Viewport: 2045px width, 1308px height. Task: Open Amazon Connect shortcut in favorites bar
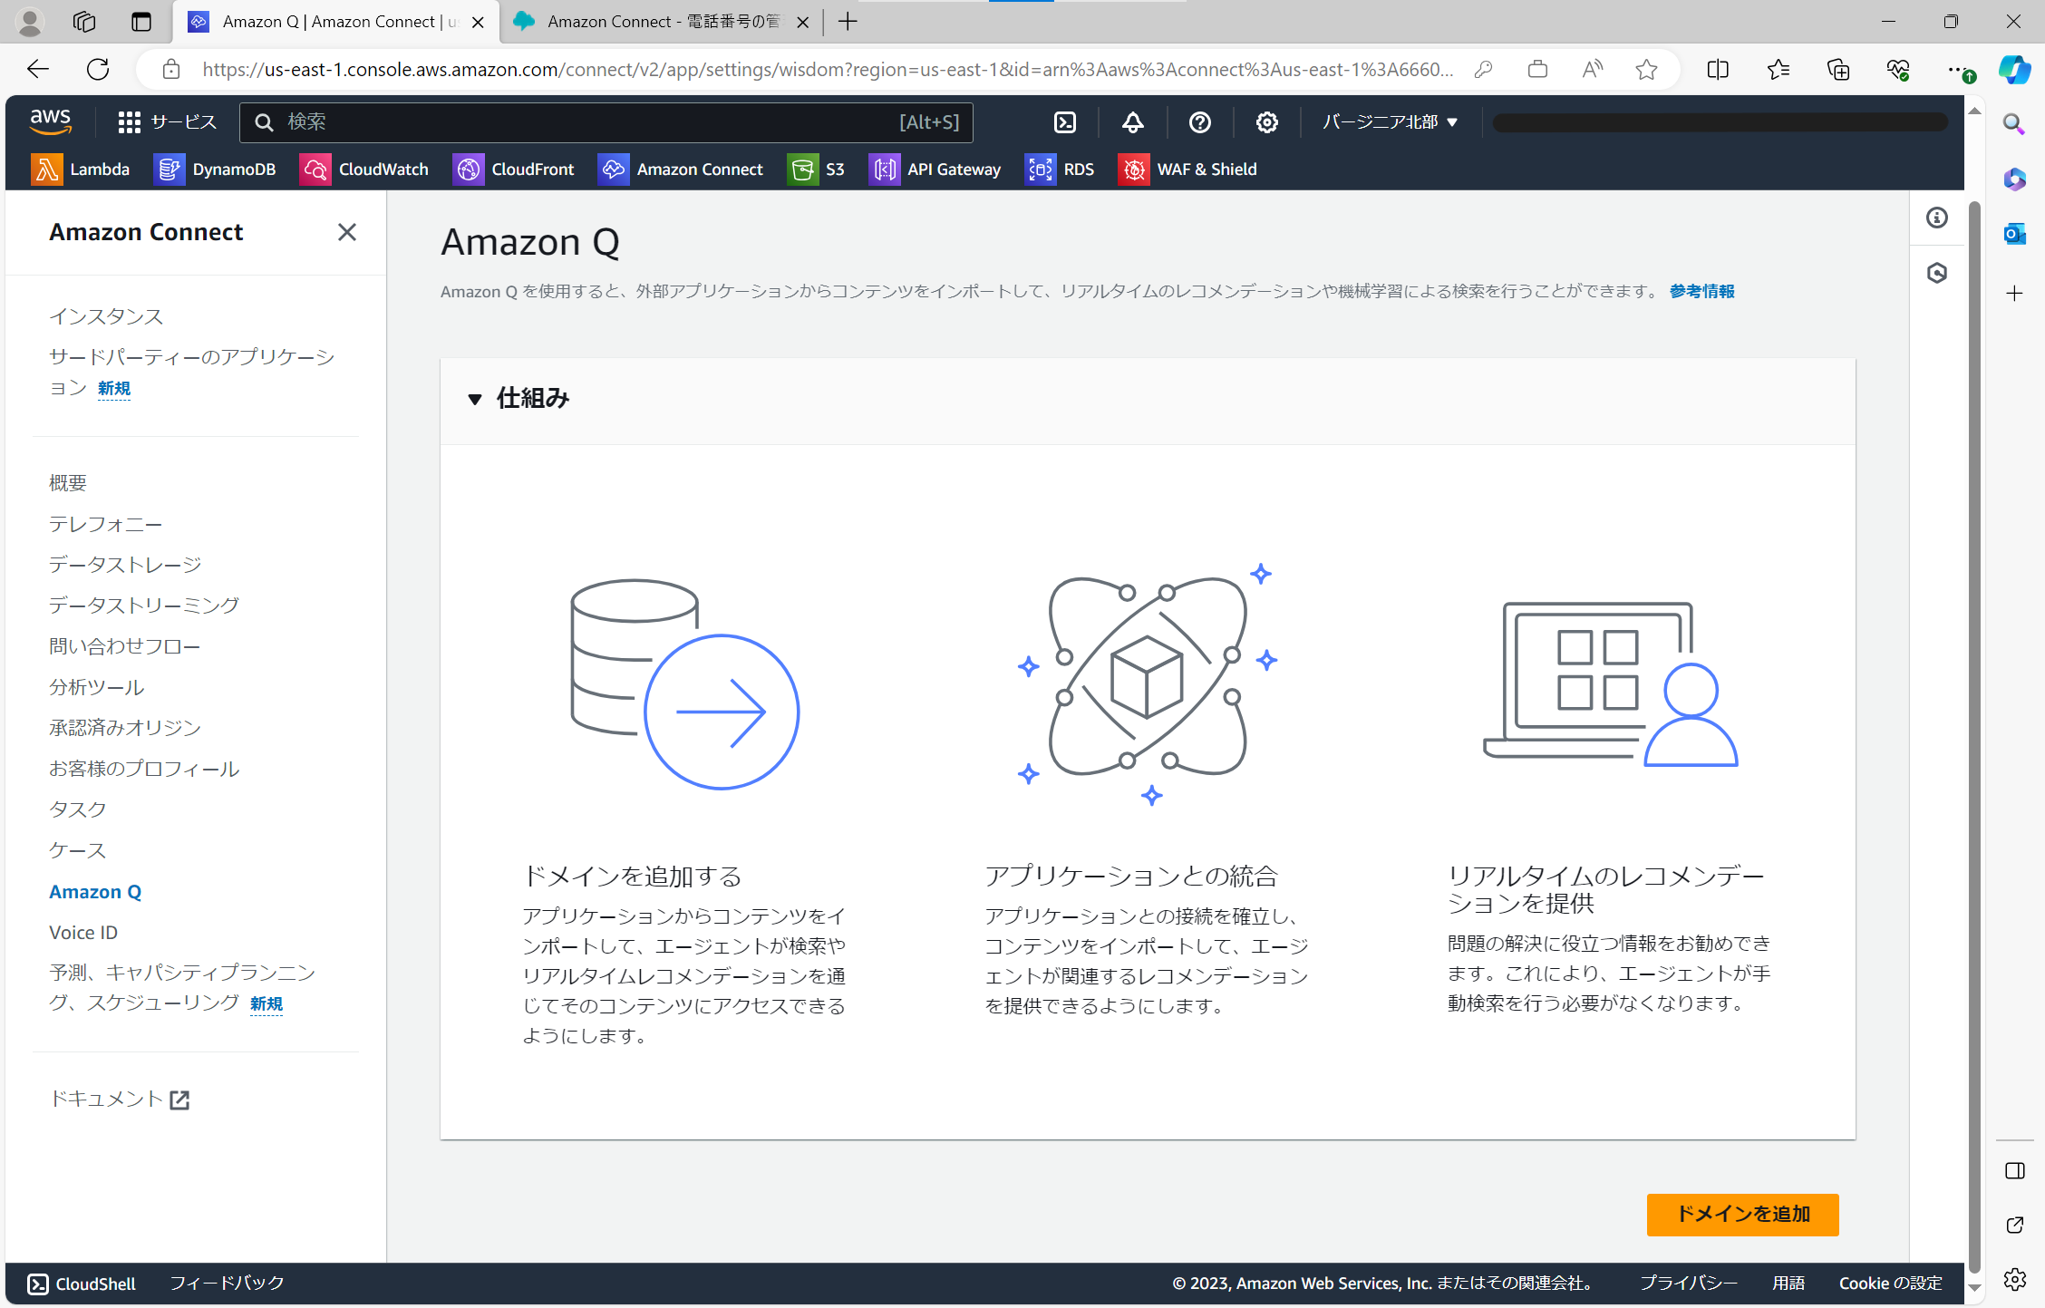coord(681,170)
